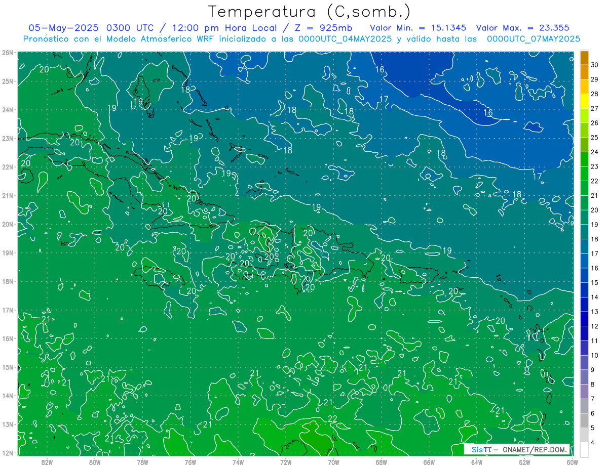Click the "24N" latitude axis label
608x469 pixels.
[8, 110]
